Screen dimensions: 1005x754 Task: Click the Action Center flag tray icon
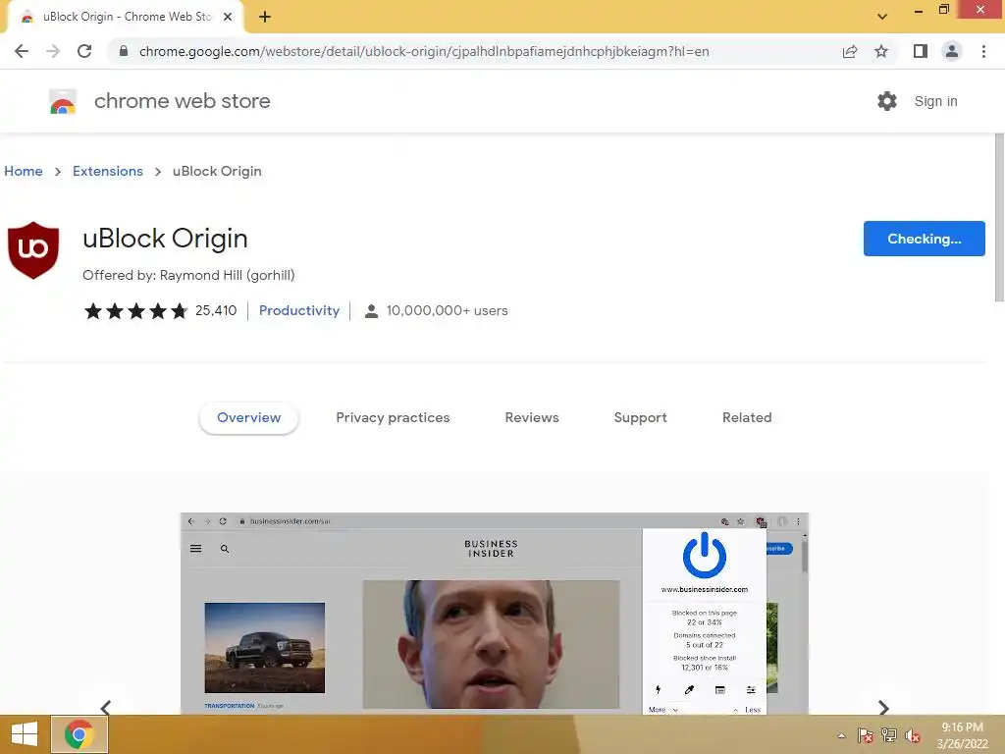click(x=866, y=735)
